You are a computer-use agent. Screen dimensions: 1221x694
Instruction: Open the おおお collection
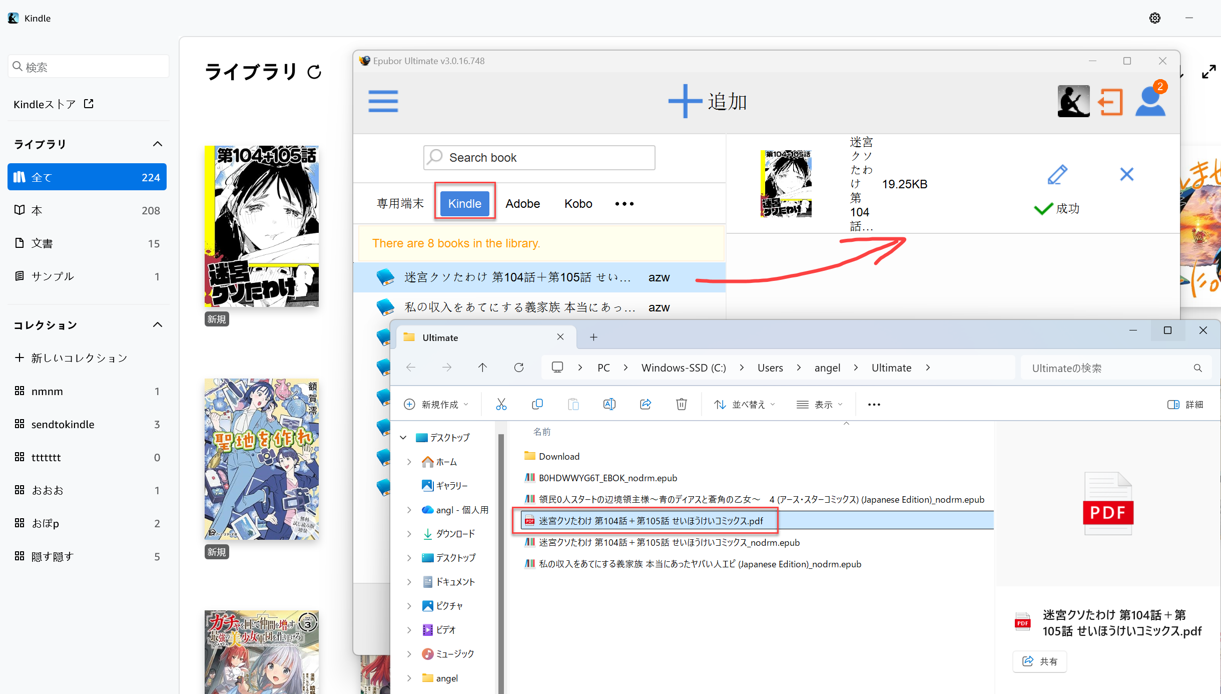tap(87, 490)
